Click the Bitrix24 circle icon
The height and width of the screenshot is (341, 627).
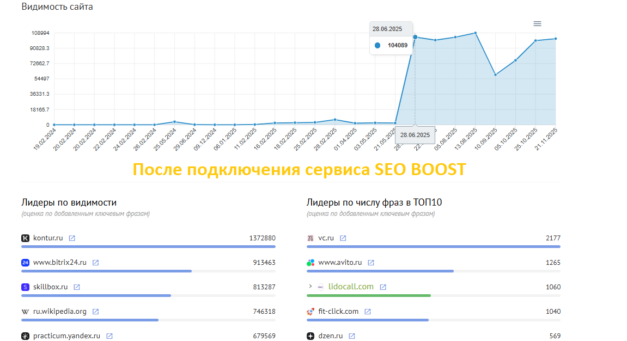click(x=26, y=262)
